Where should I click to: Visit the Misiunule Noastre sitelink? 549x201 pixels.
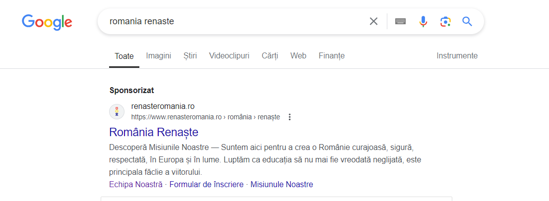[282, 184]
